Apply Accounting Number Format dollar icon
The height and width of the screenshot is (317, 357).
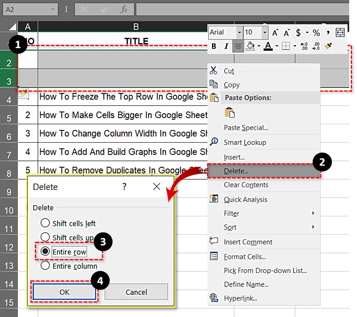pyautogui.click(x=298, y=32)
